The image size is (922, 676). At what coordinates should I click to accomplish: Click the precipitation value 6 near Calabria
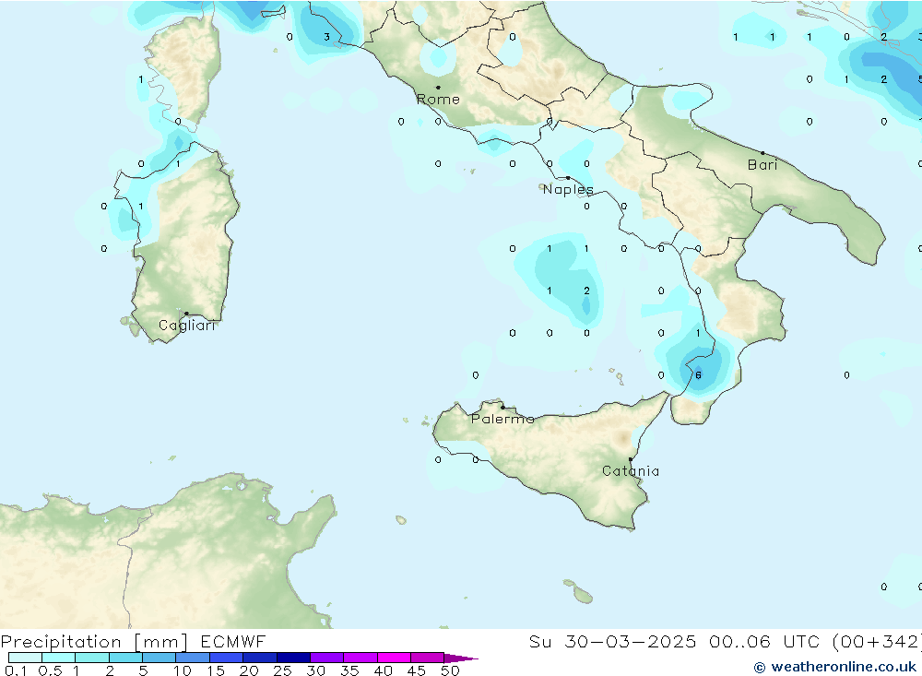(x=698, y=375)
